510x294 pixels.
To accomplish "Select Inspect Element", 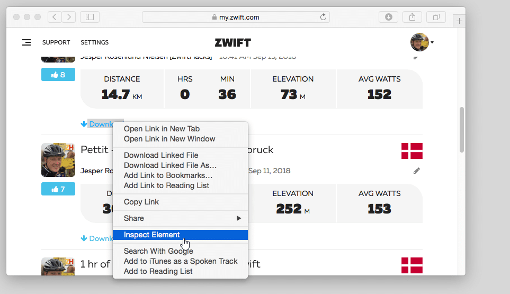I will coord(180,235).
